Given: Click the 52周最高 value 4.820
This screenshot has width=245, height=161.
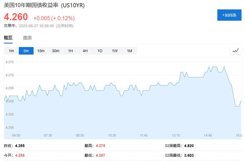Looking at the screenshot, I should coord(189,146).
